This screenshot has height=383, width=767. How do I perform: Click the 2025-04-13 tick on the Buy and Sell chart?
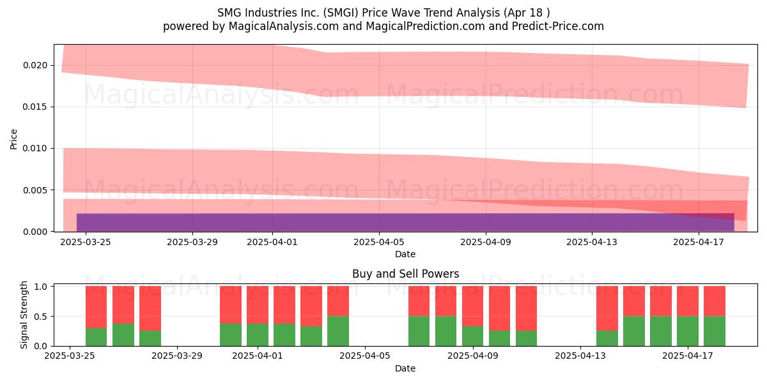(580, 356)
